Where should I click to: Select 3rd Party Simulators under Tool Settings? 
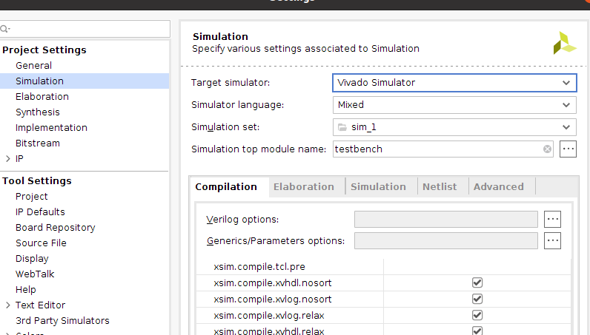(62, 321)
